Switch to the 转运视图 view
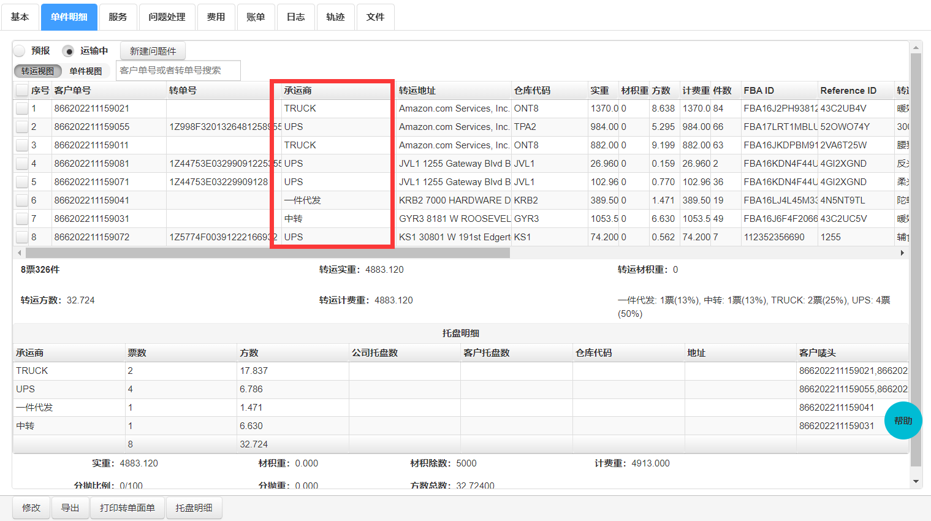The height and width of the screenshot is (521, 931). pos(38,71)
